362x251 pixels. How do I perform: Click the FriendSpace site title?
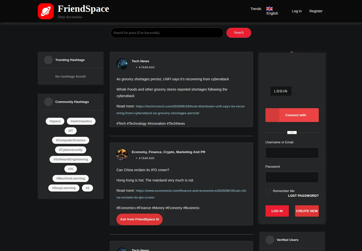(83, 9)
